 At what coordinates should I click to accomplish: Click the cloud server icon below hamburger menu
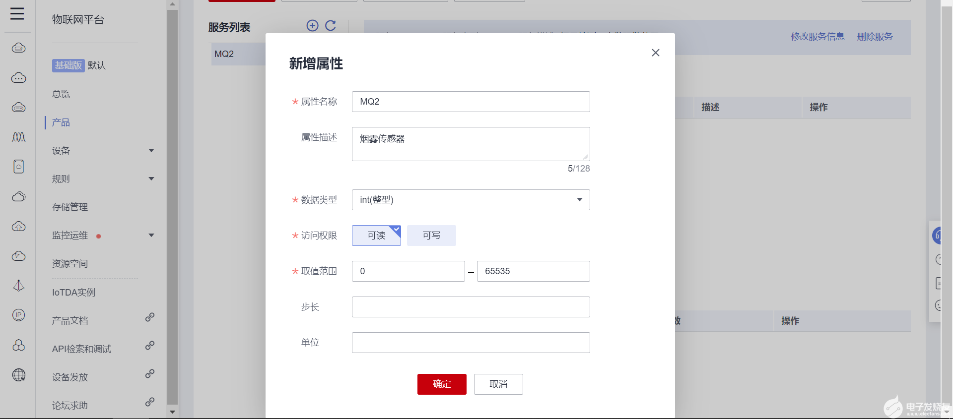tap(19, 48)
